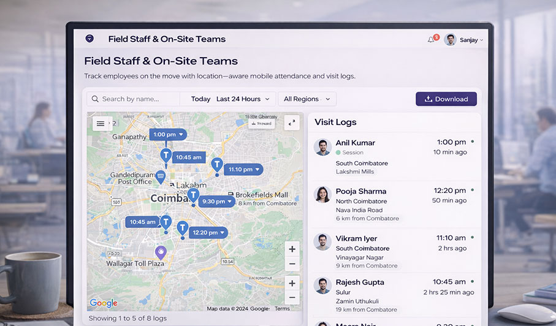556x326 pixels.
Task: Click the '2 hrs 25 min ago' timestamp
Action: 449,292
